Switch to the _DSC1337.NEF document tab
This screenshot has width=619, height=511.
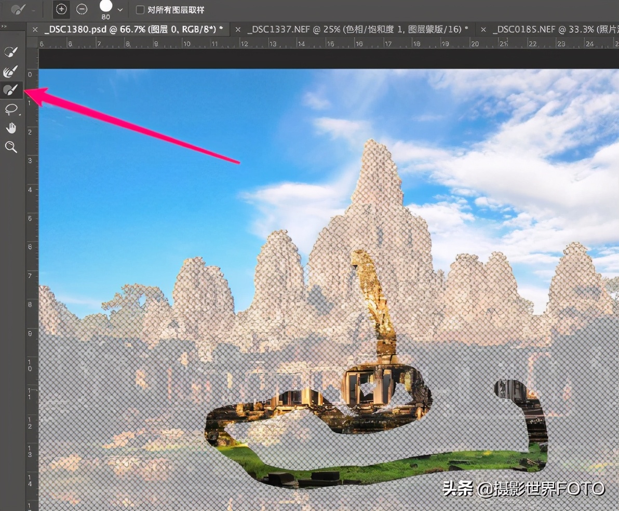[x=357, y=29]
